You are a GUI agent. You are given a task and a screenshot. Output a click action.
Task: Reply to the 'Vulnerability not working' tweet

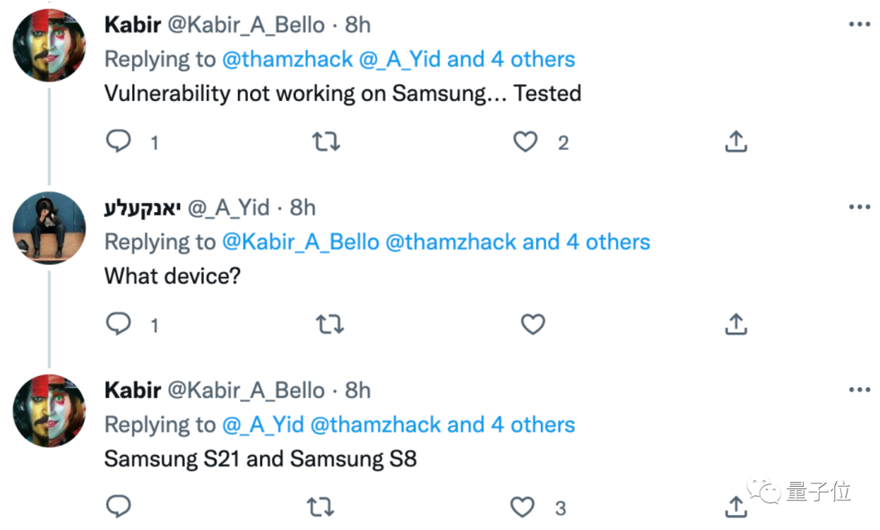[119, 142]
